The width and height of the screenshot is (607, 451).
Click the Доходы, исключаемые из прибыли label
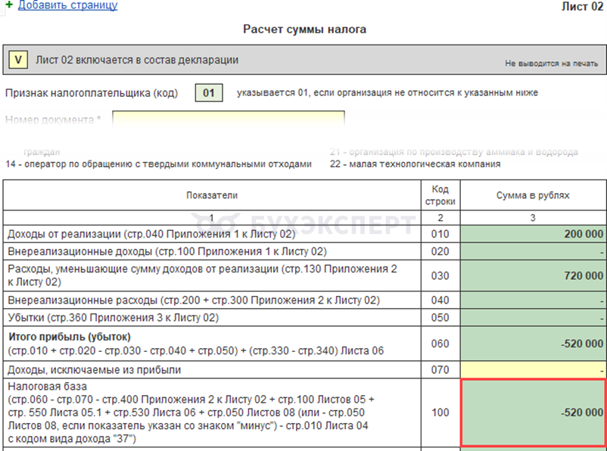click(94, 370)
